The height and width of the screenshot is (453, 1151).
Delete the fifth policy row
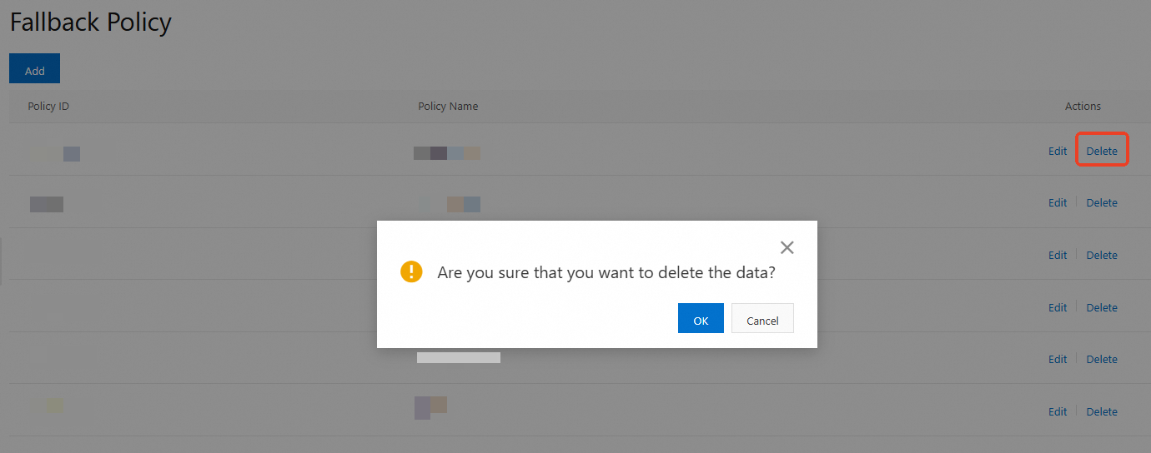(x=1101, y=359)
